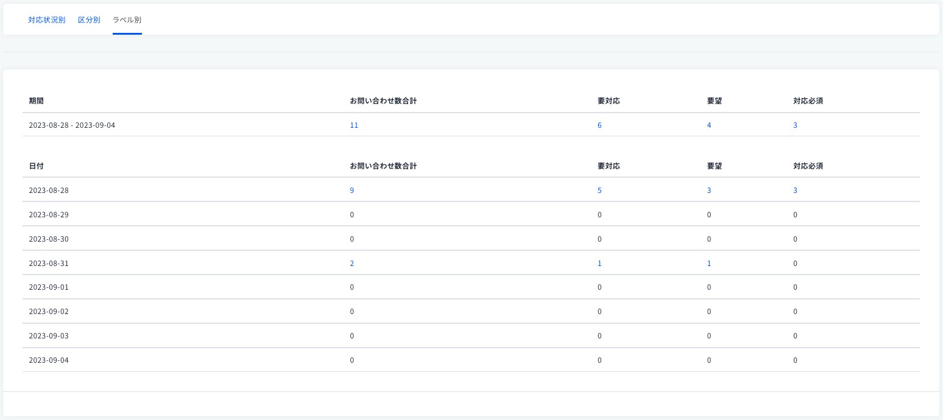Click 対応必須 header in the daily table

click(x=808, y=166)
